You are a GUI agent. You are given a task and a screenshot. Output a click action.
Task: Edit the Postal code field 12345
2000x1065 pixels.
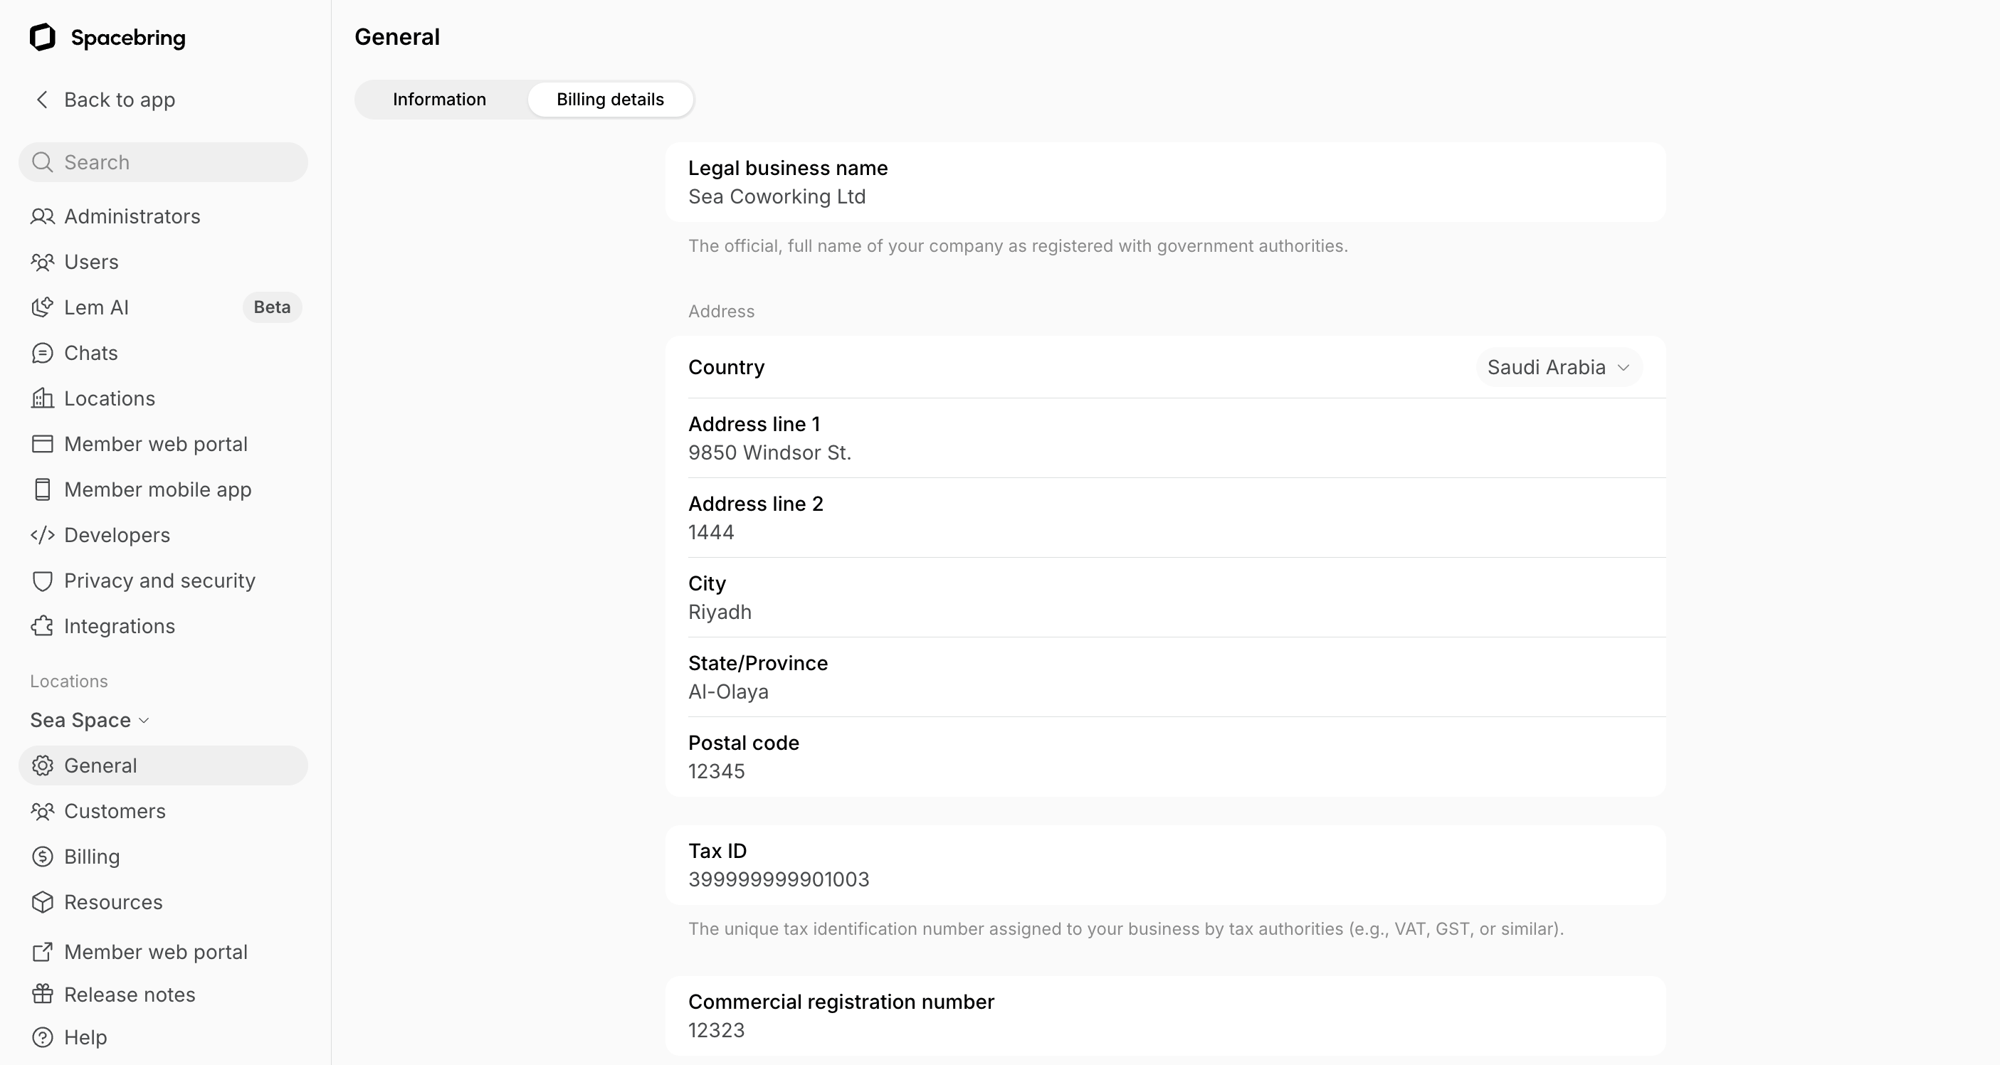[x=1165, y=757]
